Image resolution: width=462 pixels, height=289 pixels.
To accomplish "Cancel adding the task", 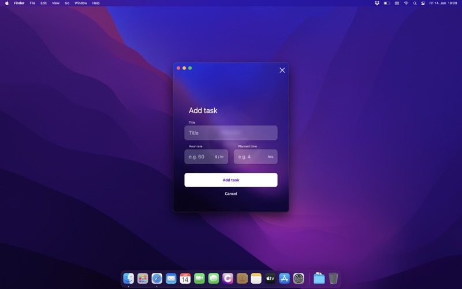I will point(230,194).
